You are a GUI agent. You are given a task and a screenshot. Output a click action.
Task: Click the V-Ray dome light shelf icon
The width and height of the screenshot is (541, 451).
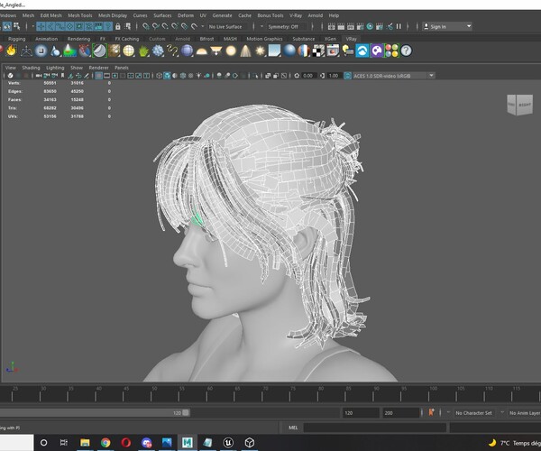201,51
